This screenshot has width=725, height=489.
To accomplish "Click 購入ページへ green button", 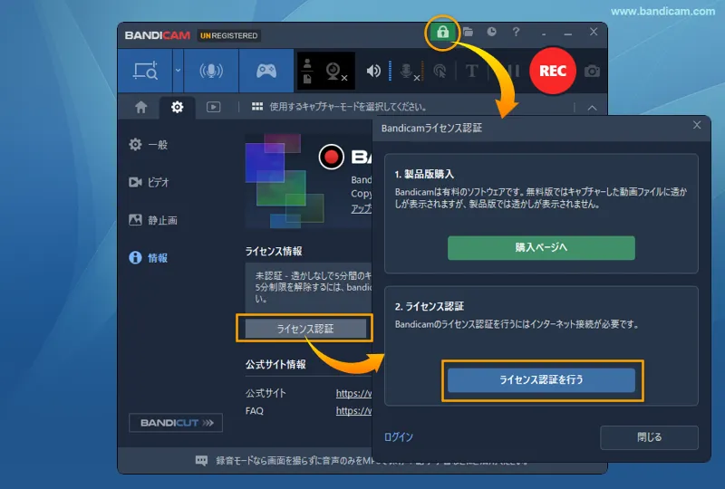I will coord(541,248).
